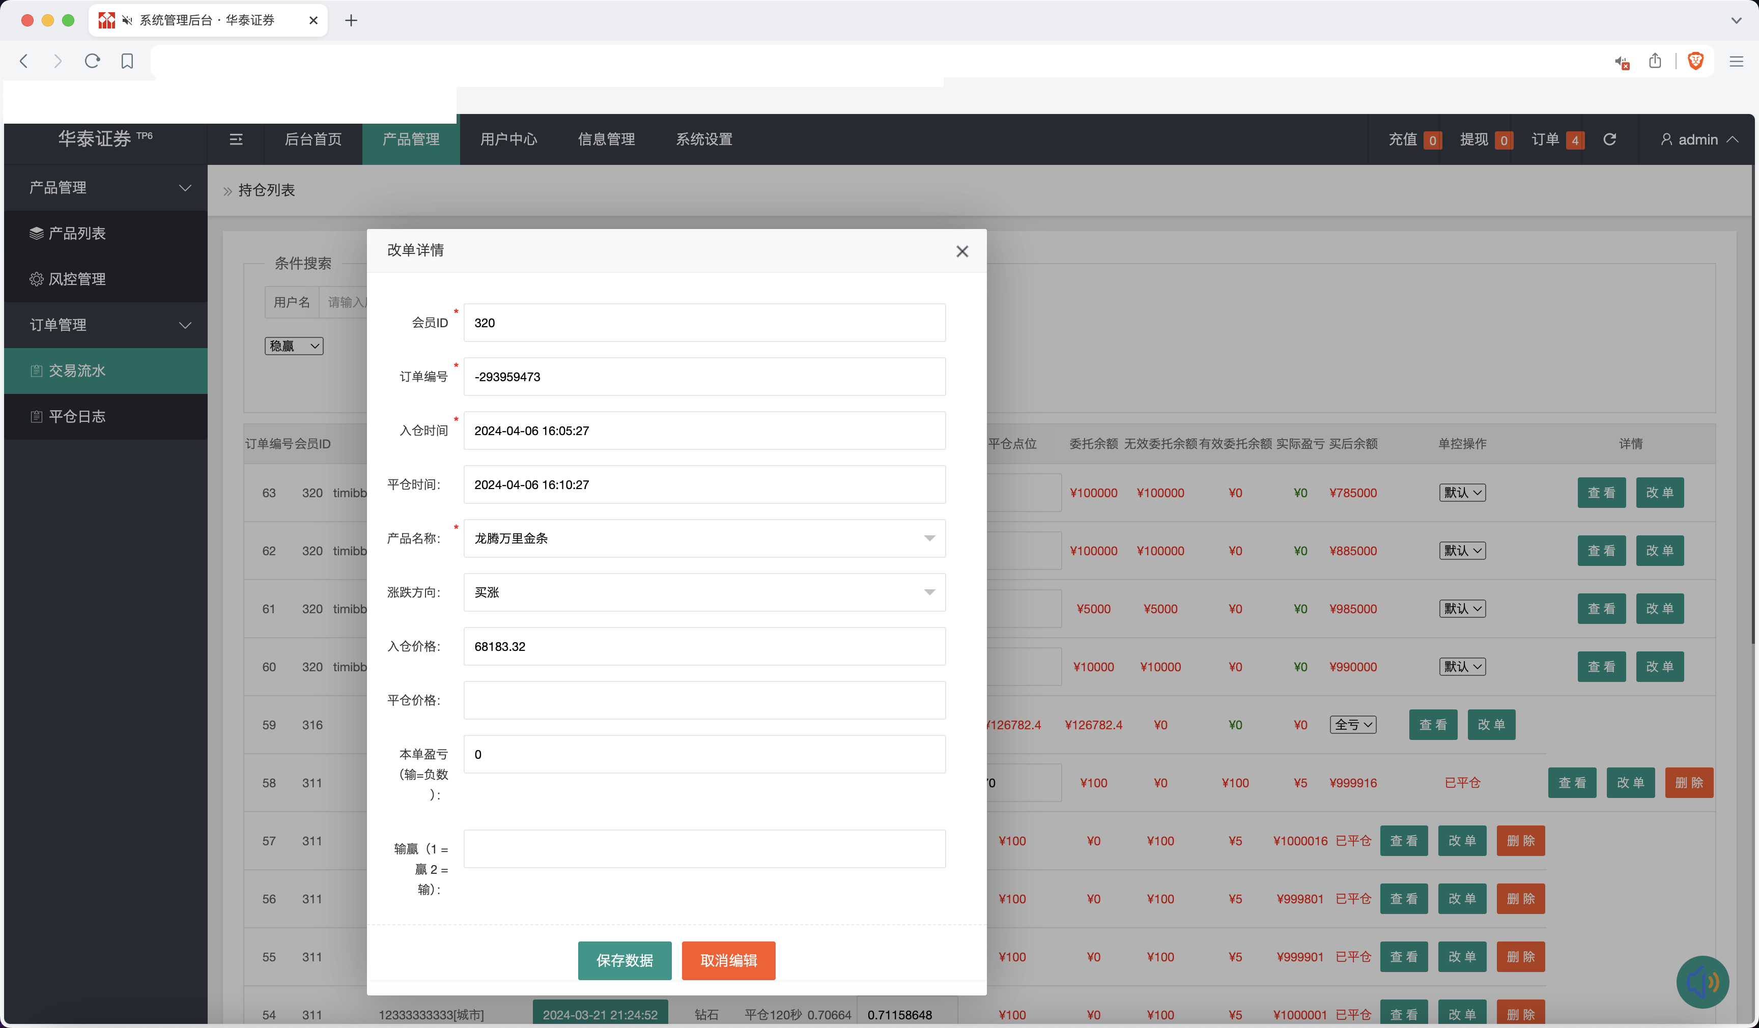Go back with browser back arrow
The image size is (1759, 1028).
click(24, 61)
